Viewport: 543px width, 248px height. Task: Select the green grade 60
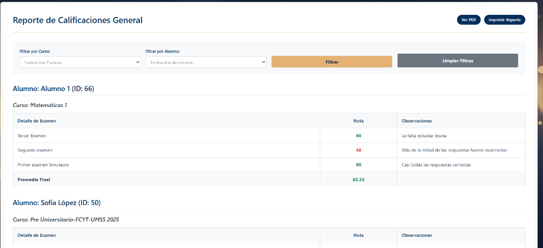358,136
